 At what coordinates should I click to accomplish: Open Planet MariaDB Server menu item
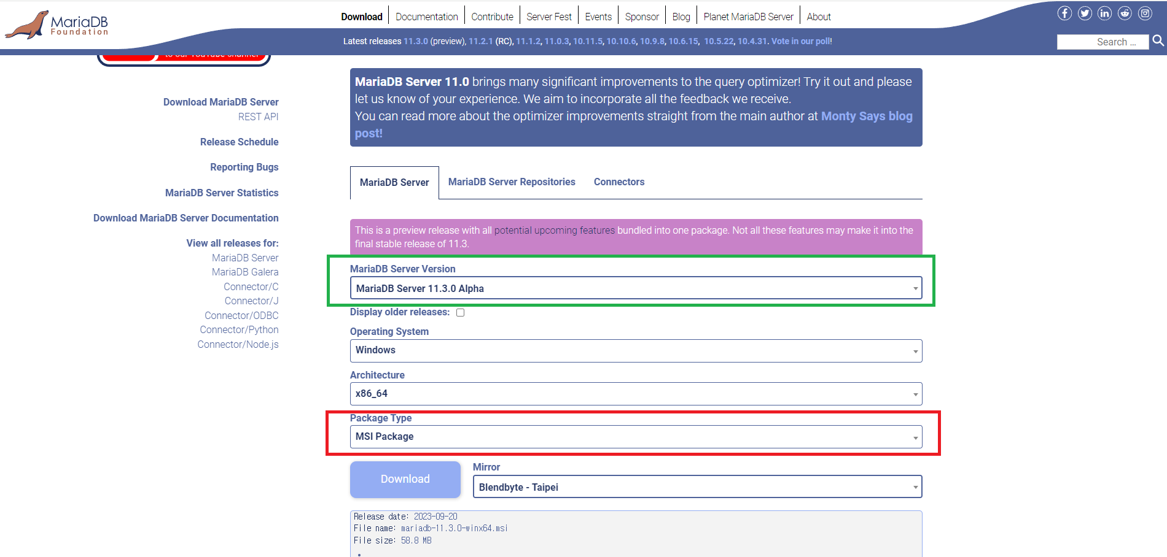pos(749,17)
